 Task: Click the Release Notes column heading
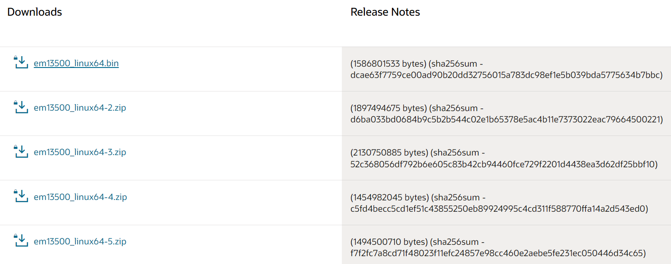point(385,12)
